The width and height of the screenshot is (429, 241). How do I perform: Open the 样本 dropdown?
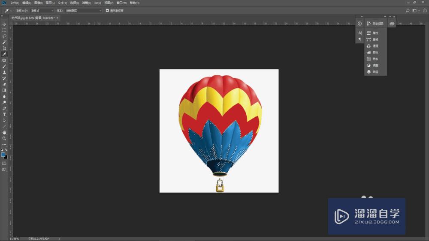click(84, 10)
